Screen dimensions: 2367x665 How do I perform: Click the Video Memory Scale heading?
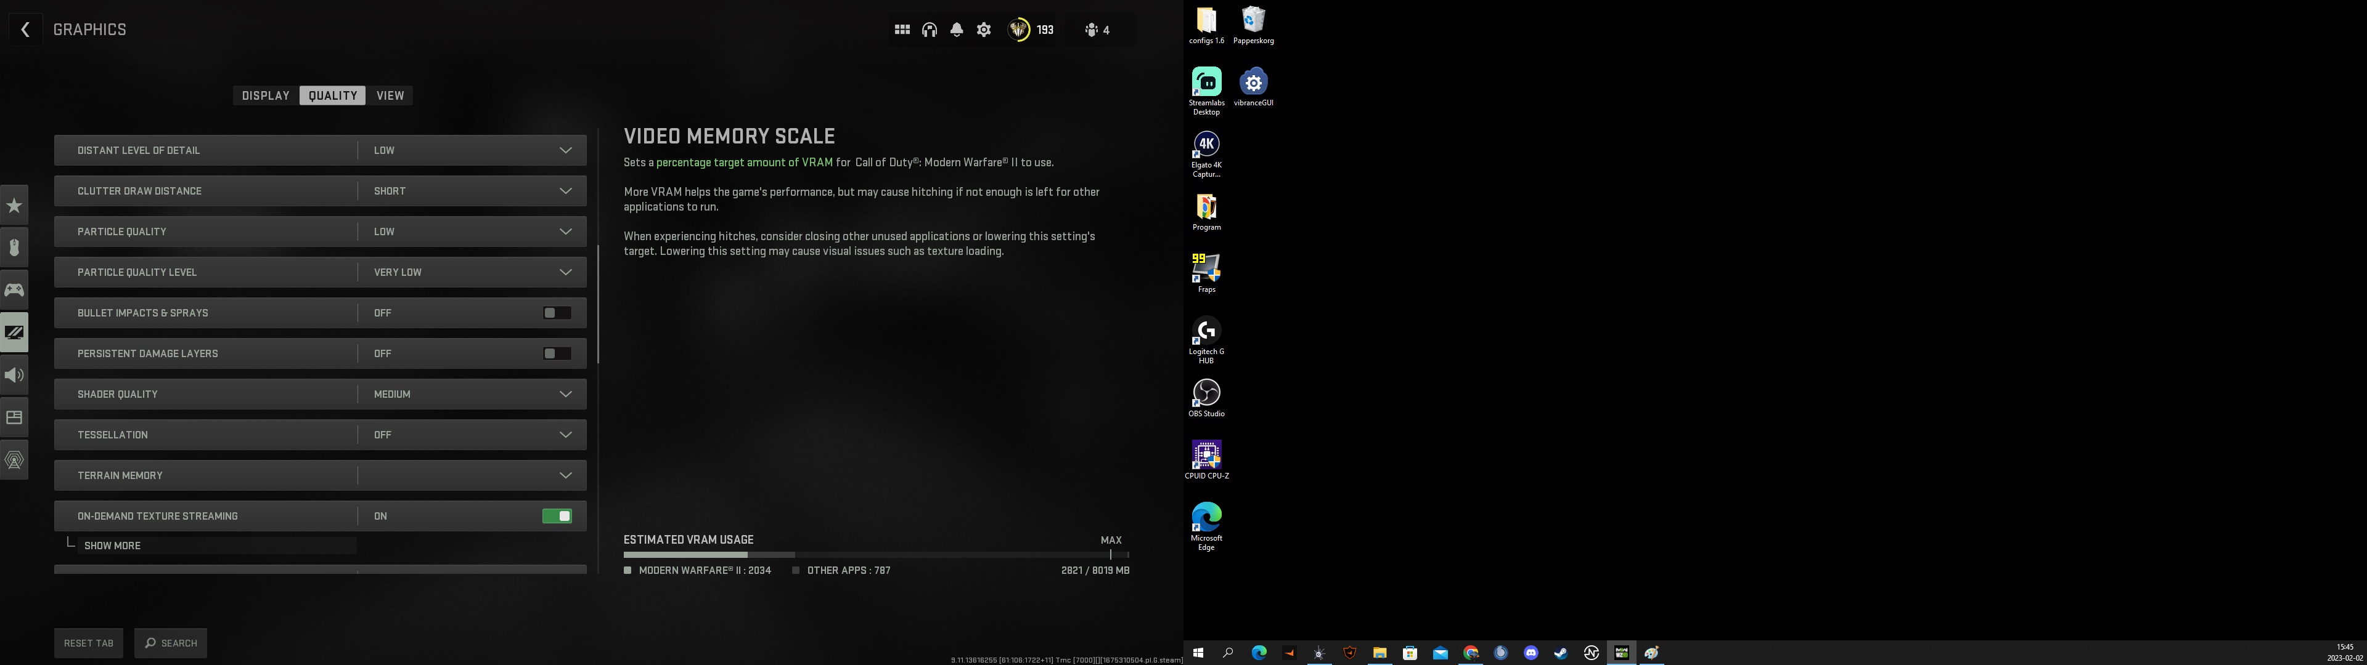(730, 136)
